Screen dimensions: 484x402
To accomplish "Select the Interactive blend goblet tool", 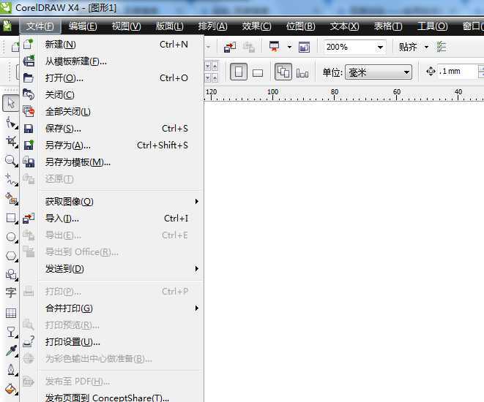I will click(x=11, y=332).
